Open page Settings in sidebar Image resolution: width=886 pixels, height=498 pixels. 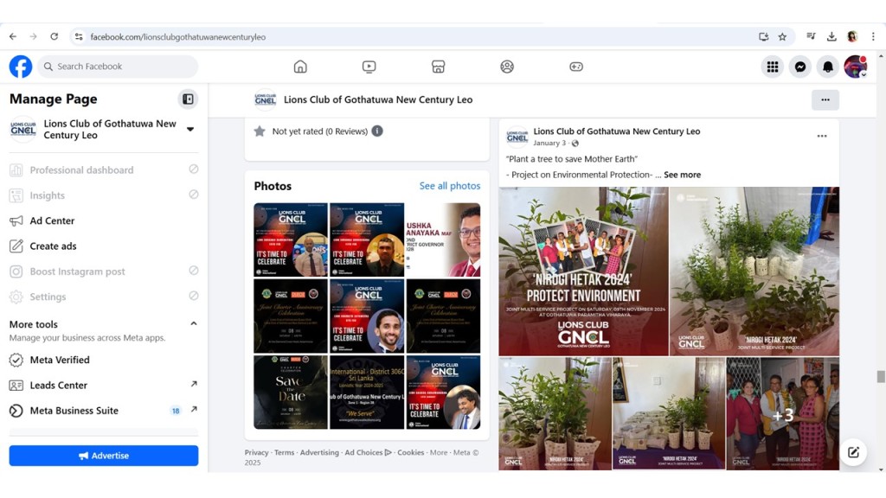click(104, 297)
